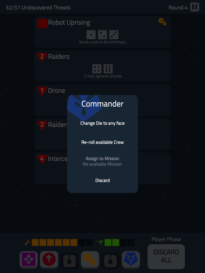Click the six-pip die on Raiders
This screenshot has height=273, width=205.
tap(108, 69)
